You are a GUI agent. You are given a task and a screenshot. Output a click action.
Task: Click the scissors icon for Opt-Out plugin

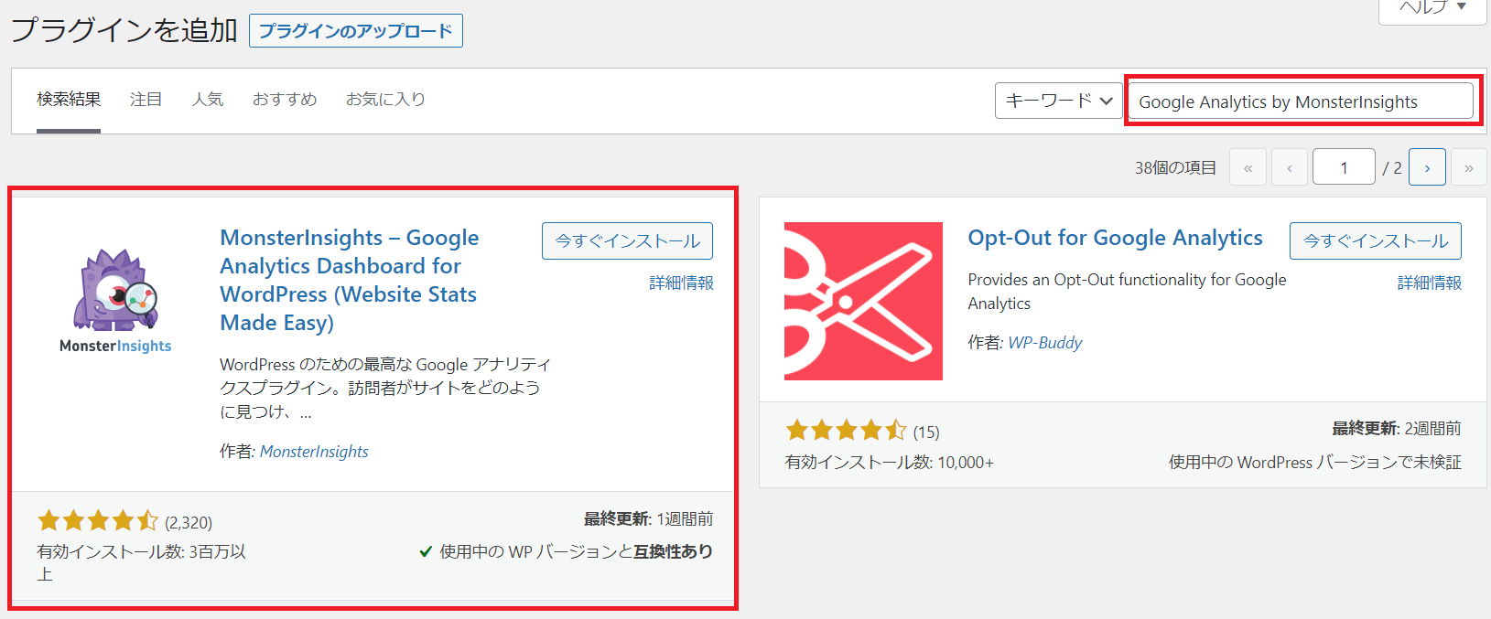click(x=861, y=301)
